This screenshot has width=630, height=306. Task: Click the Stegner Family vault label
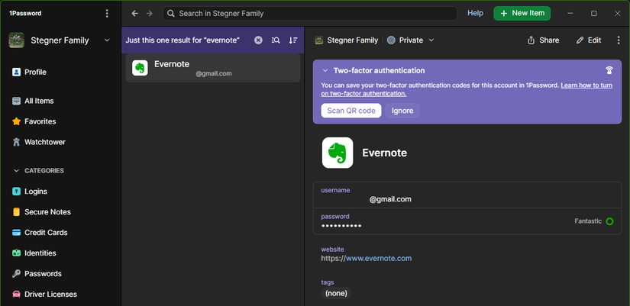[x=352, y=40]
